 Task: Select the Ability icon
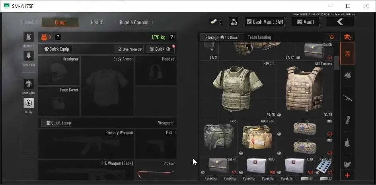click(29, 103)
